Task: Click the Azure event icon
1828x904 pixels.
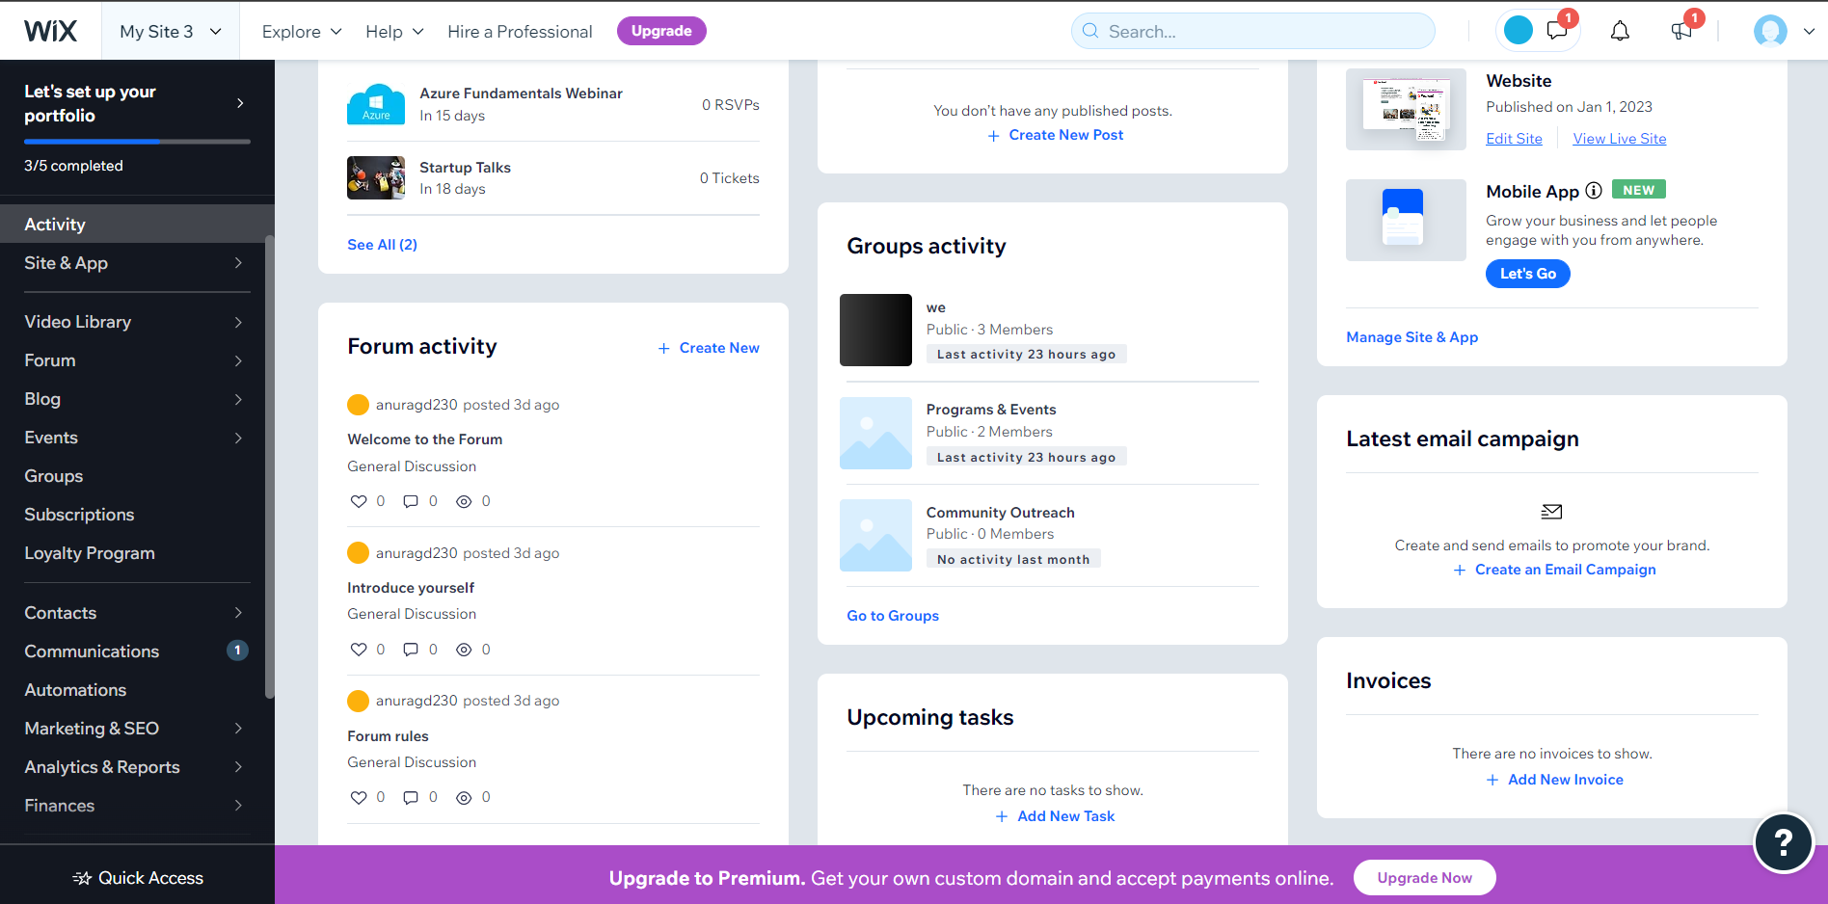Action: click(x=376, y=104)
